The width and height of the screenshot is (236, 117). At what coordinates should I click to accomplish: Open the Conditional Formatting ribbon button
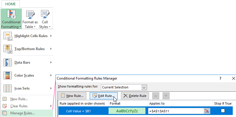click(11, 19)
